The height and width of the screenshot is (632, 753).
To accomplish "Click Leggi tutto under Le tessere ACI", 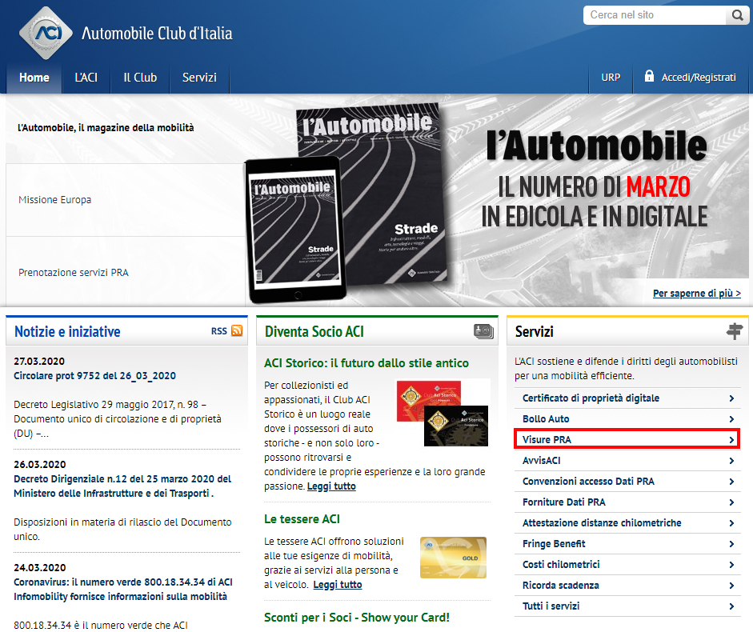I will click(x=338, y=585).
